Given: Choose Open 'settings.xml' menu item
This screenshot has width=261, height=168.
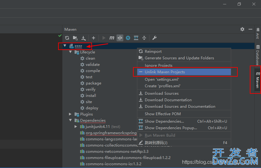Looking at the screenshot, I should (x=184, y=79).
